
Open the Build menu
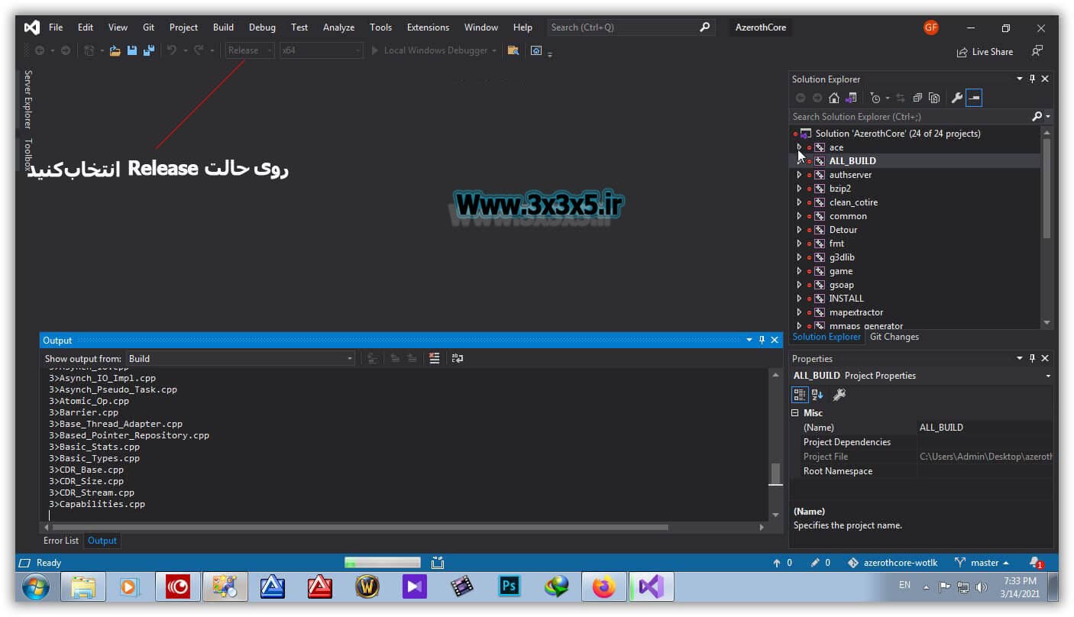click(223, 27)
